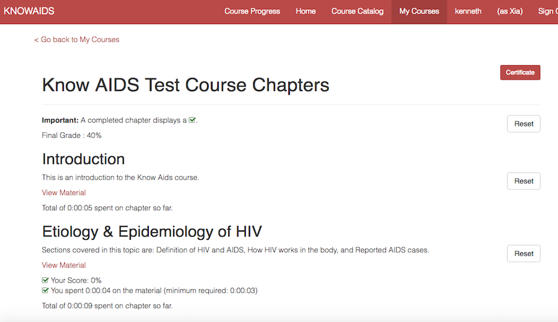Go to Home in the navigation bar

(306, 11)
